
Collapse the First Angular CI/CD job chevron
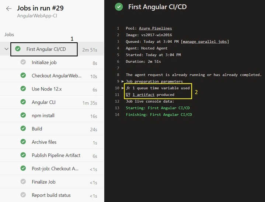click(x=6, y=49)
